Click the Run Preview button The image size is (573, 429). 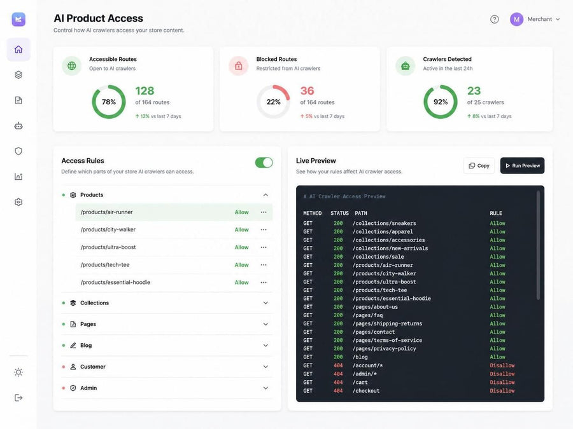522,166
